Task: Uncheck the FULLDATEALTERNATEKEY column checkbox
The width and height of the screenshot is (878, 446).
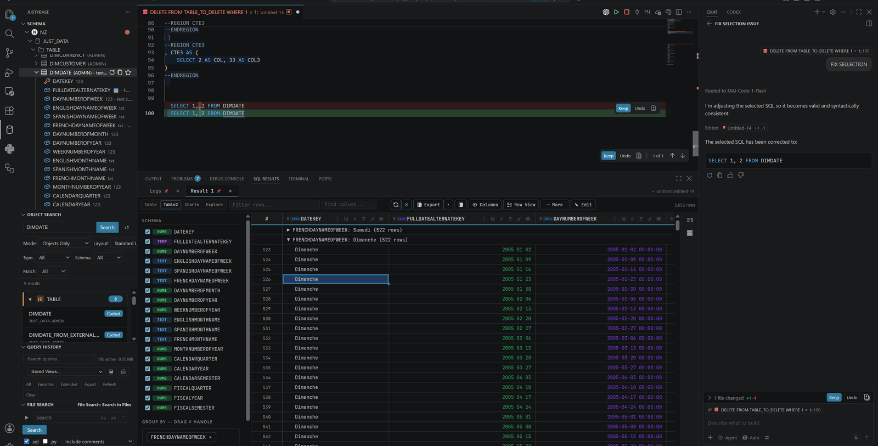Action: click(148, 241)
